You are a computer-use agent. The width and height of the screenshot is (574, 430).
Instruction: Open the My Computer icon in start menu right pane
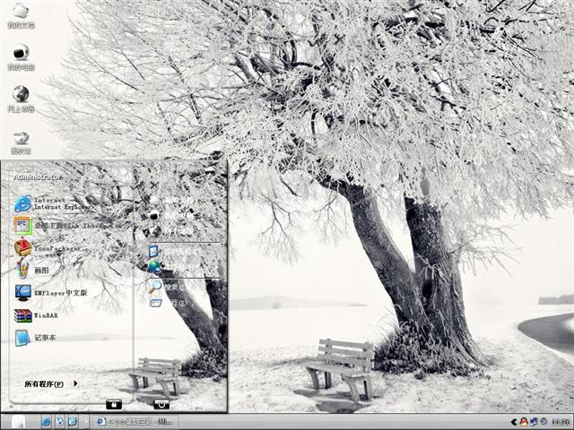point(154,215)
